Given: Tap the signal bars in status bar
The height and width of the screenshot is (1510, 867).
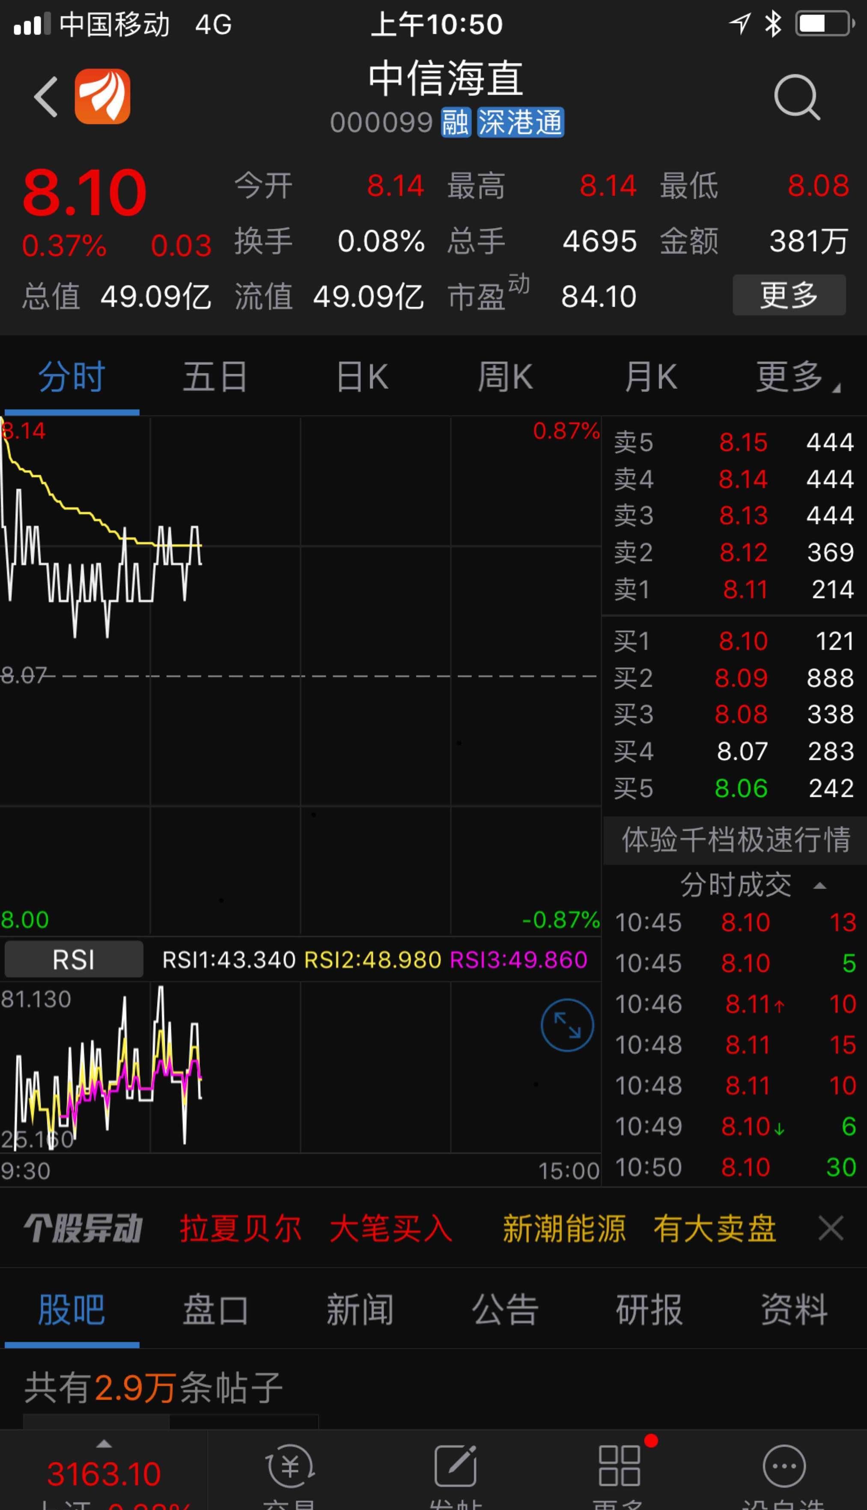Looking at the screenshot, I should (32, 25).
